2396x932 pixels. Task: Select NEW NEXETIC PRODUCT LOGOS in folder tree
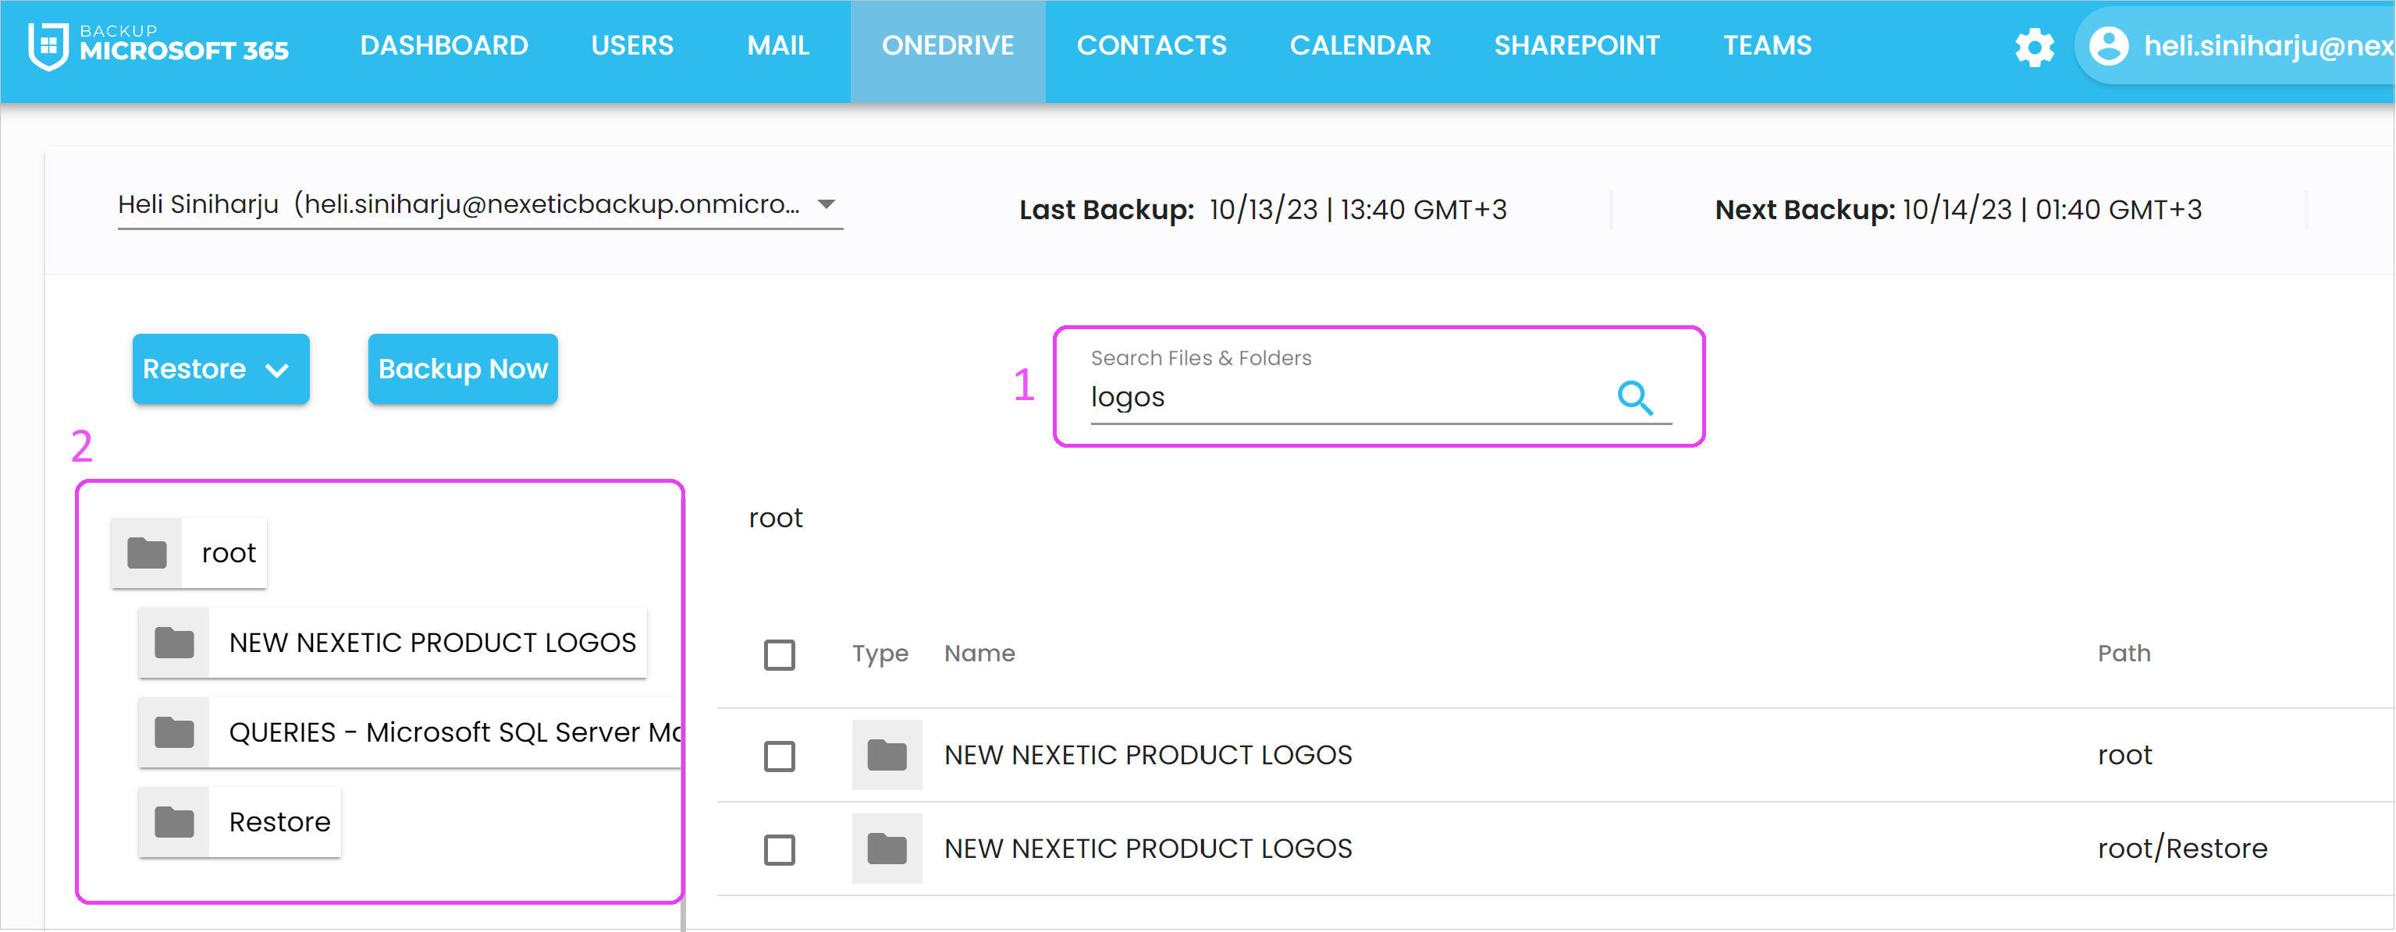(x=393, y=642)
